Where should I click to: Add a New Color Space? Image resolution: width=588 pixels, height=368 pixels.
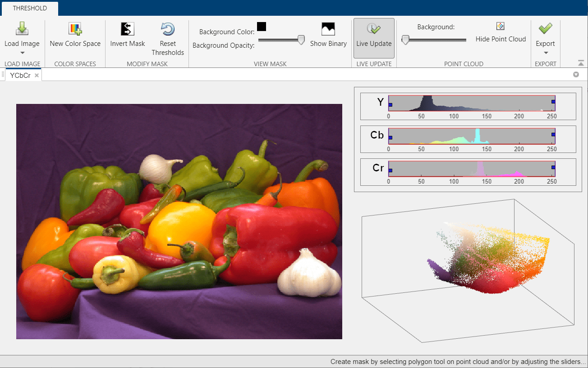tap(75, 35)
